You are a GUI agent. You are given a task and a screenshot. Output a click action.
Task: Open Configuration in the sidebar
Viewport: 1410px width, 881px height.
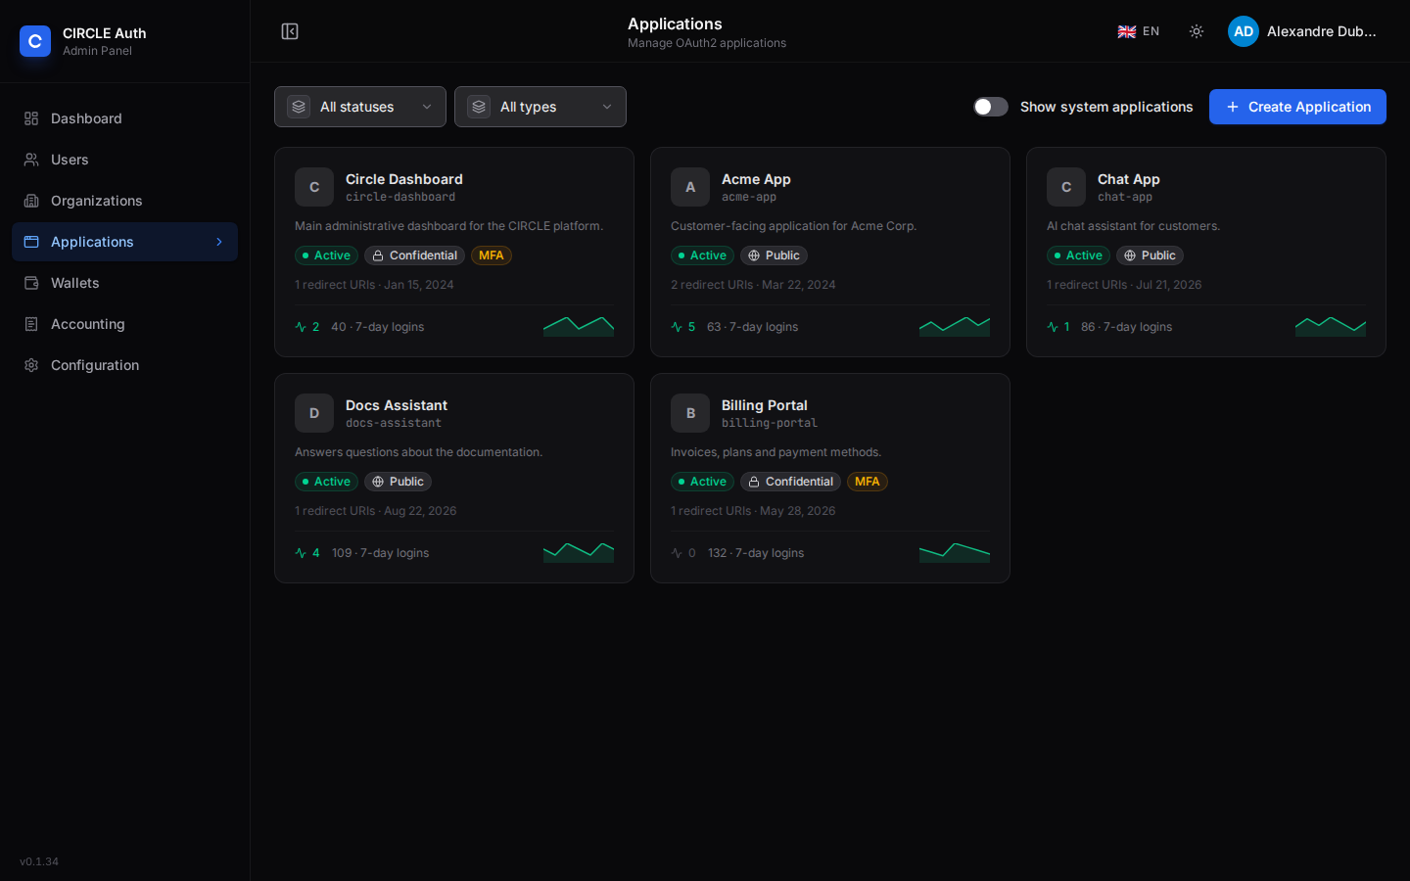coord(125,365)
